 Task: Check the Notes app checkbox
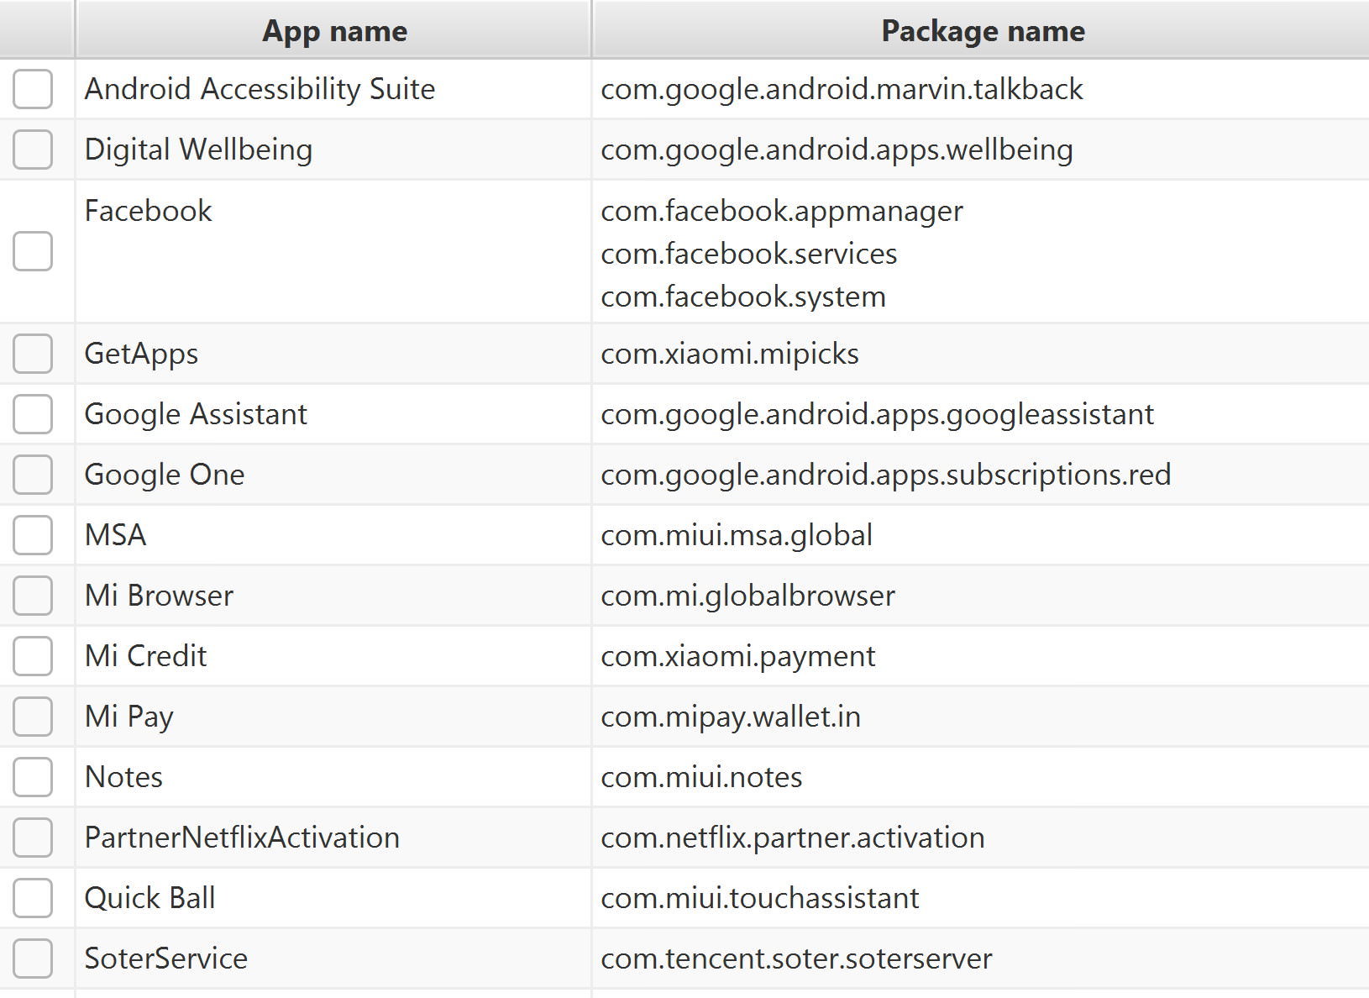coord(33,777)
